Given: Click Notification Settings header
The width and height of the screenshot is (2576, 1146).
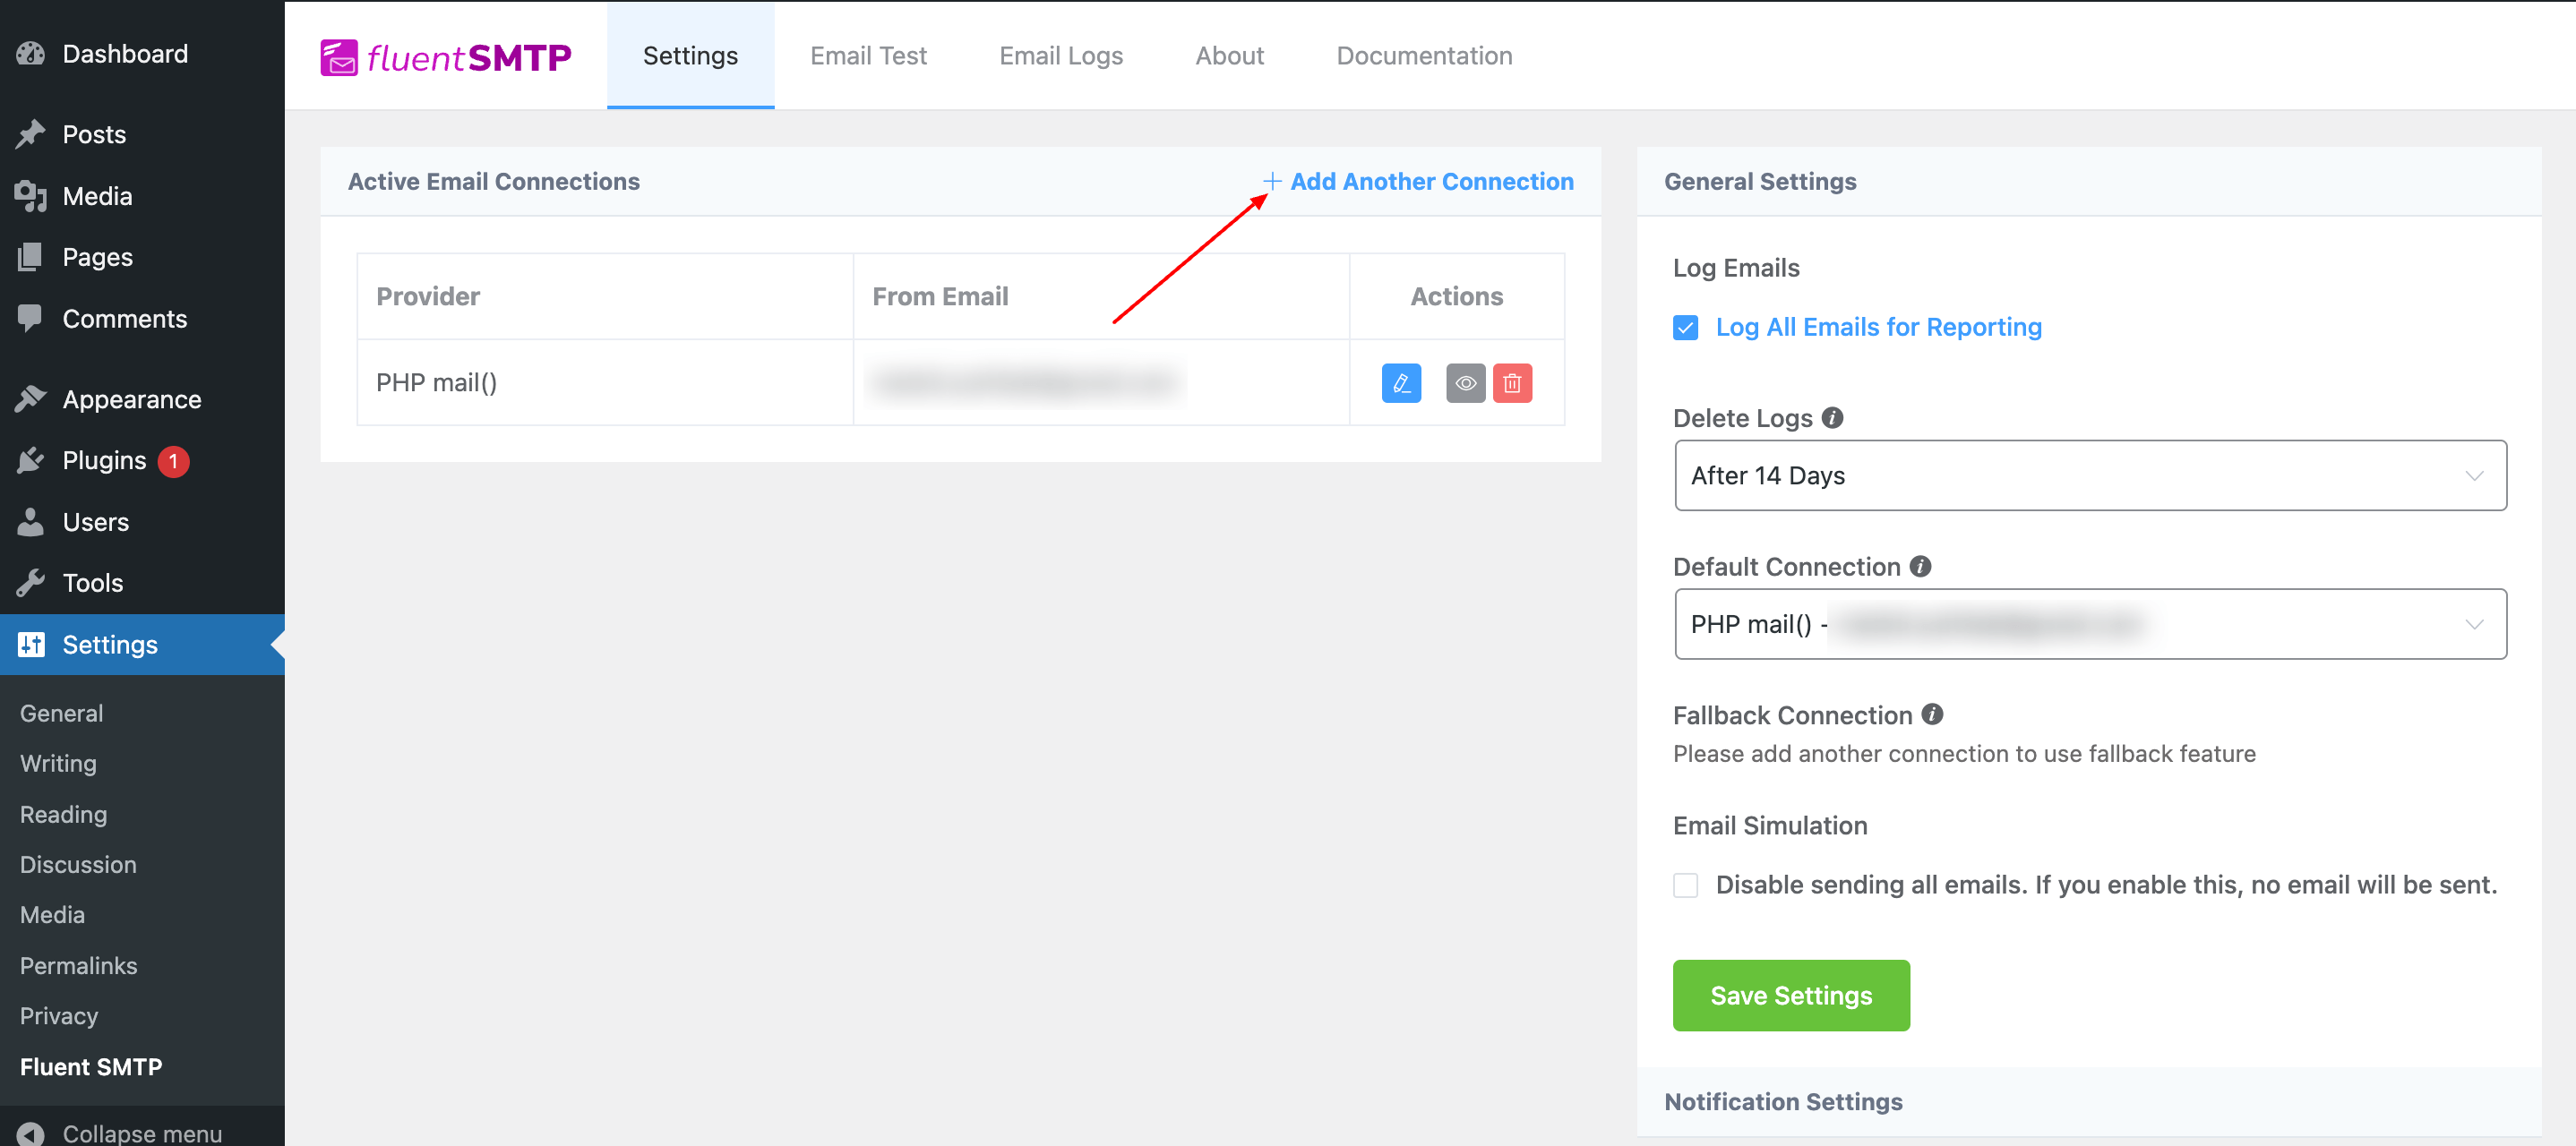Looking at the screenshot, I should (x=1783, y=1101).
